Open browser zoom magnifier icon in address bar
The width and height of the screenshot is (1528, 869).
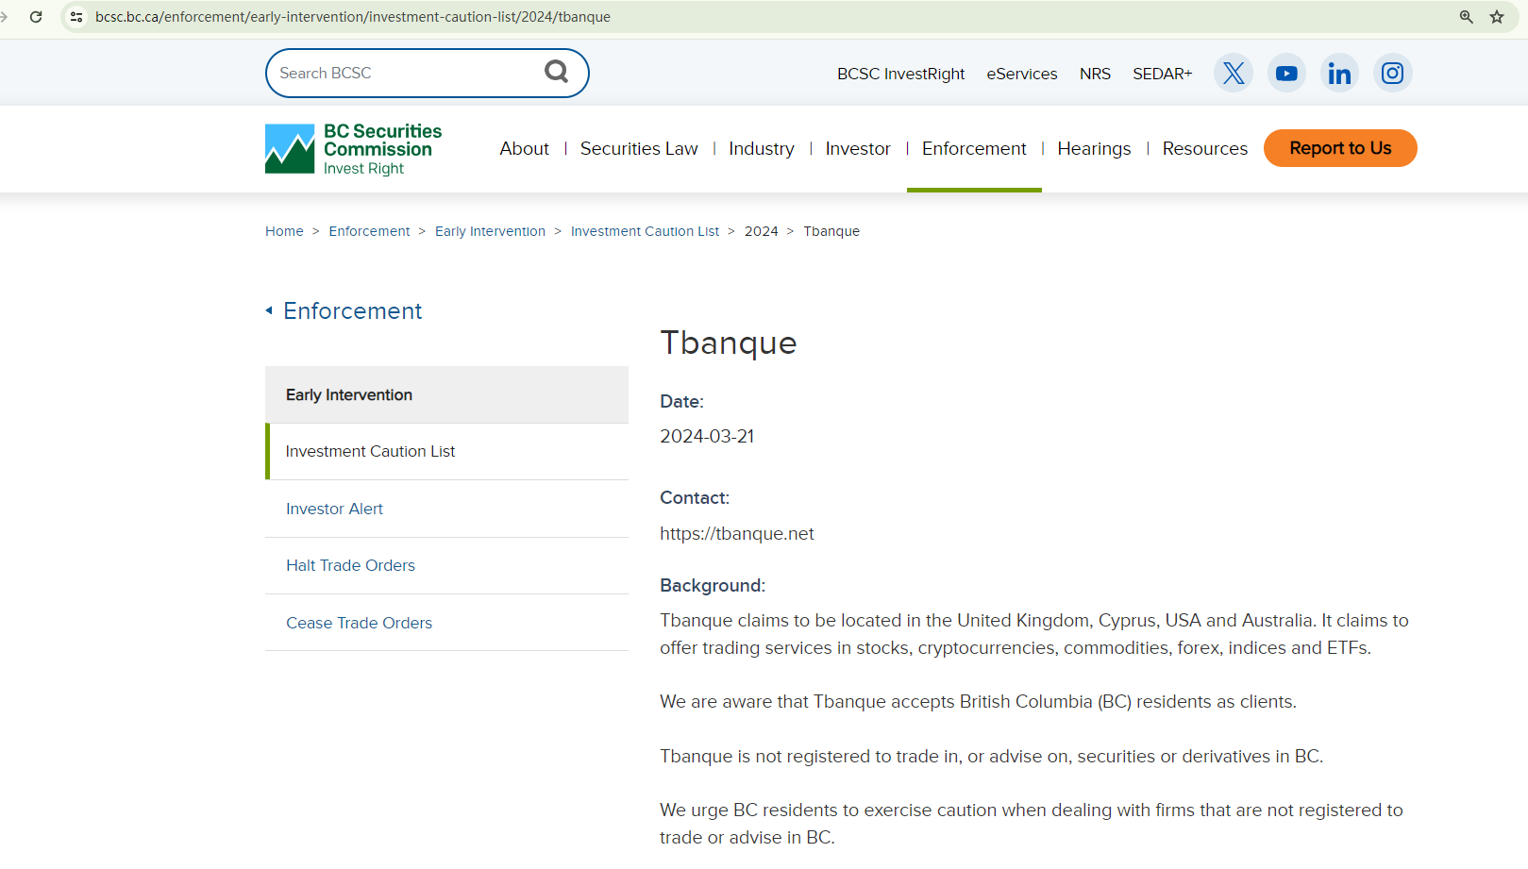1466,17
